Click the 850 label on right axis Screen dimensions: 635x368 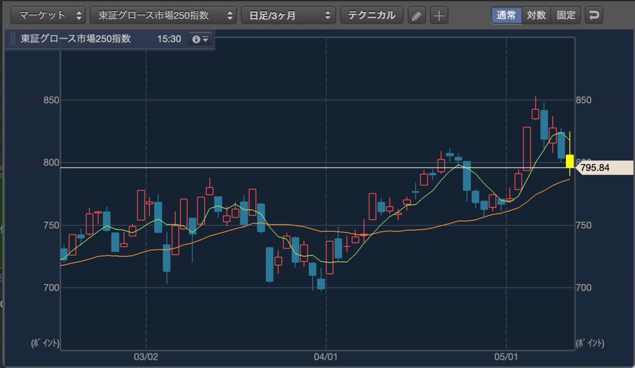click(x=585, y=101)
